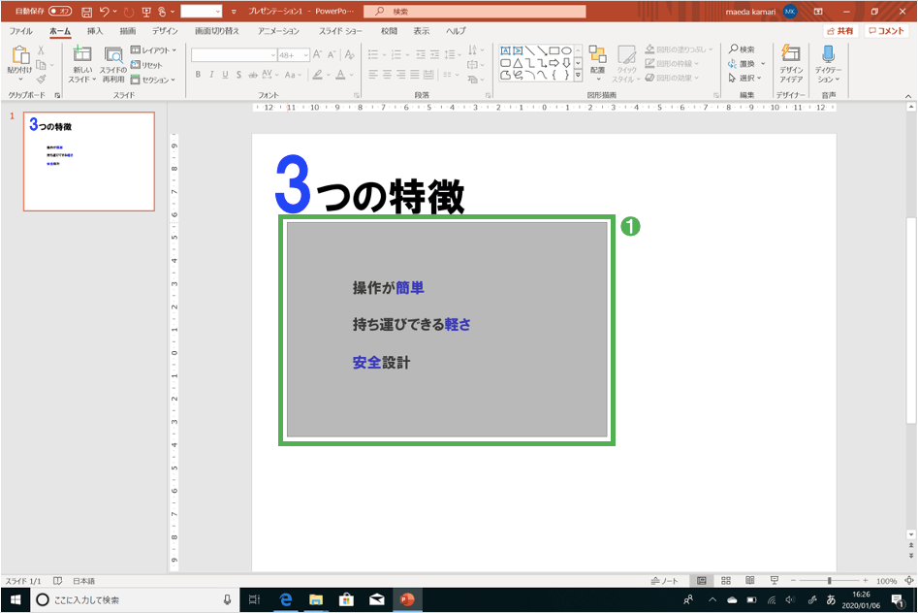918x613 pixels.
Task: Open the Design tab
Action: 165,30
